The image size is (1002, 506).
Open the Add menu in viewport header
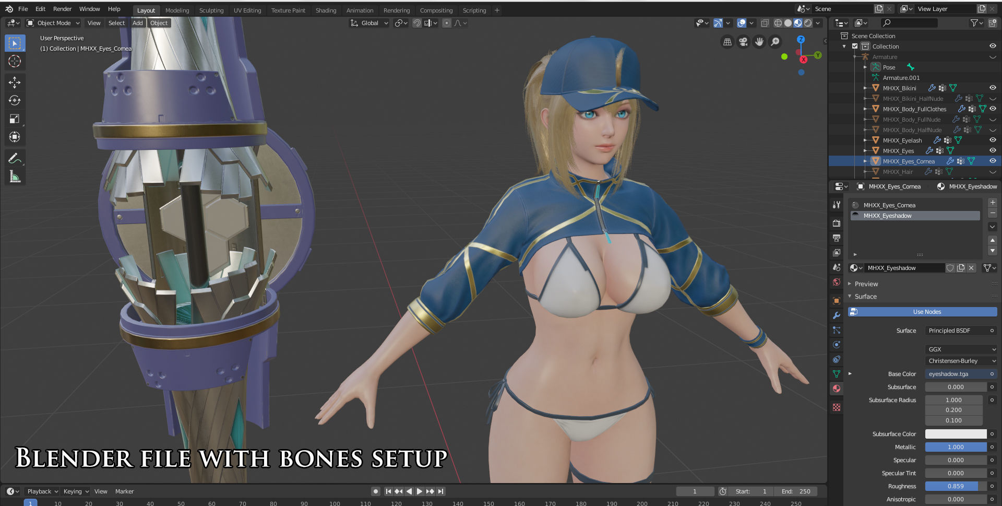[x=137, y=23]
